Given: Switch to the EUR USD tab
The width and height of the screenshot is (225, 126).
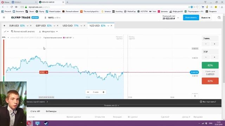Looking at the screenshot, I should click(17, 26).
